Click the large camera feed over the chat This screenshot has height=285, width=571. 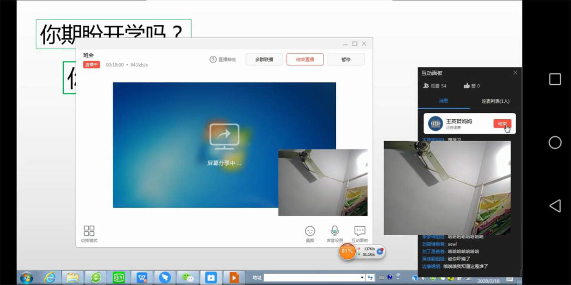coord(447,188)
